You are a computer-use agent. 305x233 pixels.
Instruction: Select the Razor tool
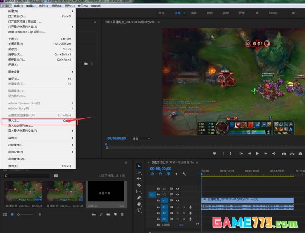click(x=138, y=185)
